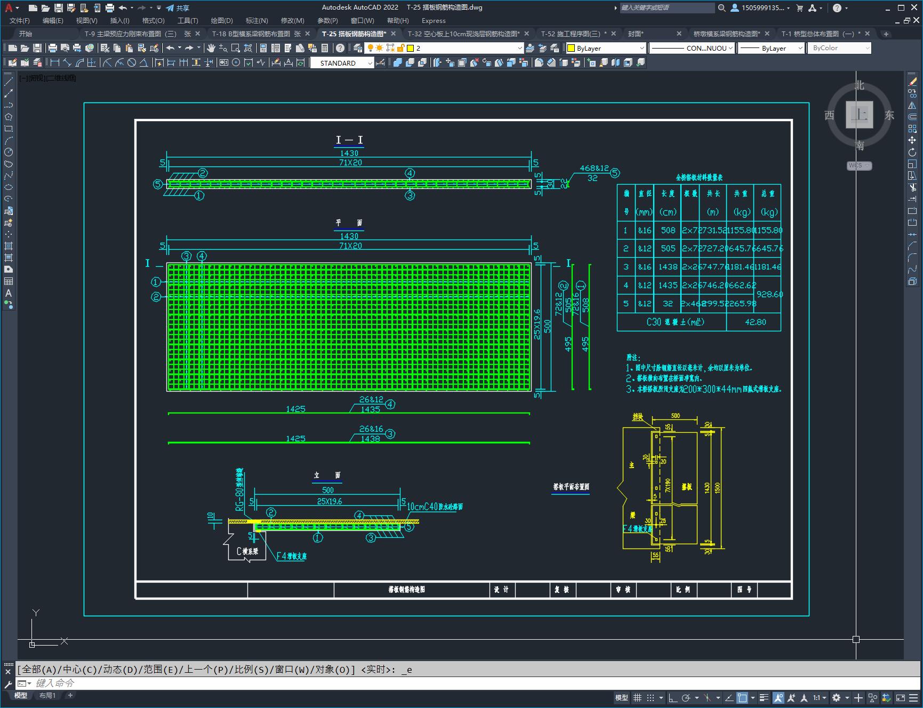
Task: Toggle ortho mode in status bar
Action: click(673, 698)
